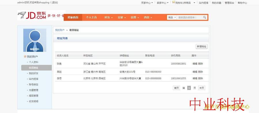
Task: Click 编辑资料 on the avatar
Action: pyautogui.click(x=35, y=49)
